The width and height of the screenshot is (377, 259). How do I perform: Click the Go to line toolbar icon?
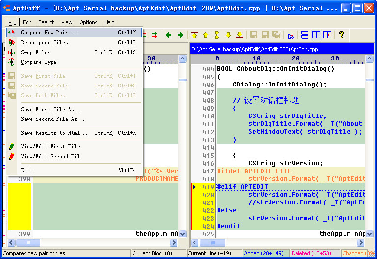click(291, 35)
